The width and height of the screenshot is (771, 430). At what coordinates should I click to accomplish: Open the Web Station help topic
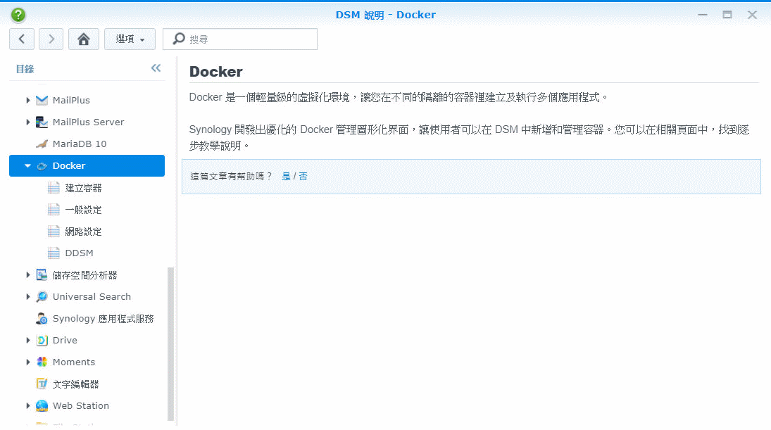tap(81, 406)
